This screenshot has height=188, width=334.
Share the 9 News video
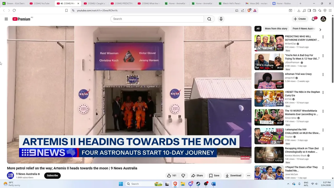(x=197, y=175)
